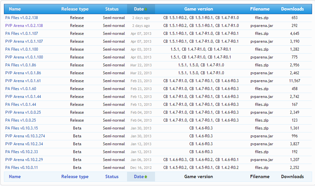
Task: Click Downloads label in bottom footer
Action: point(292,176)
